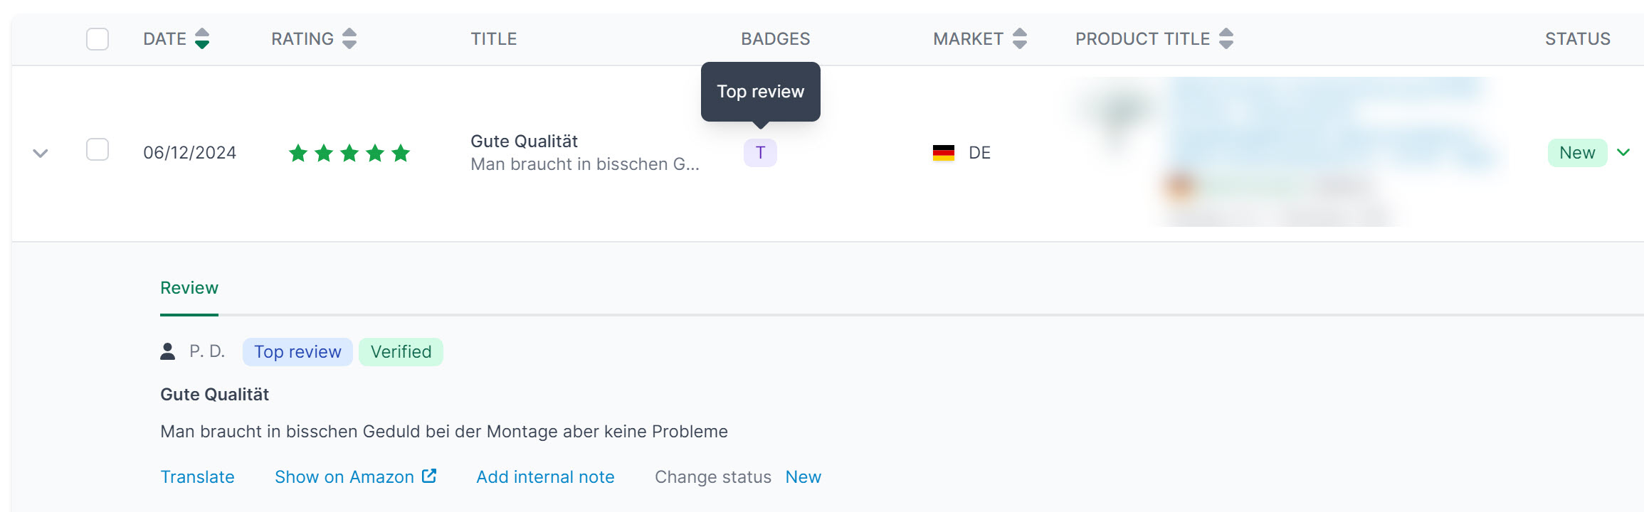The width and height of the screenshot is (1644, 512).
Task: Click Add internal note link
Action: tap(545, 477)
